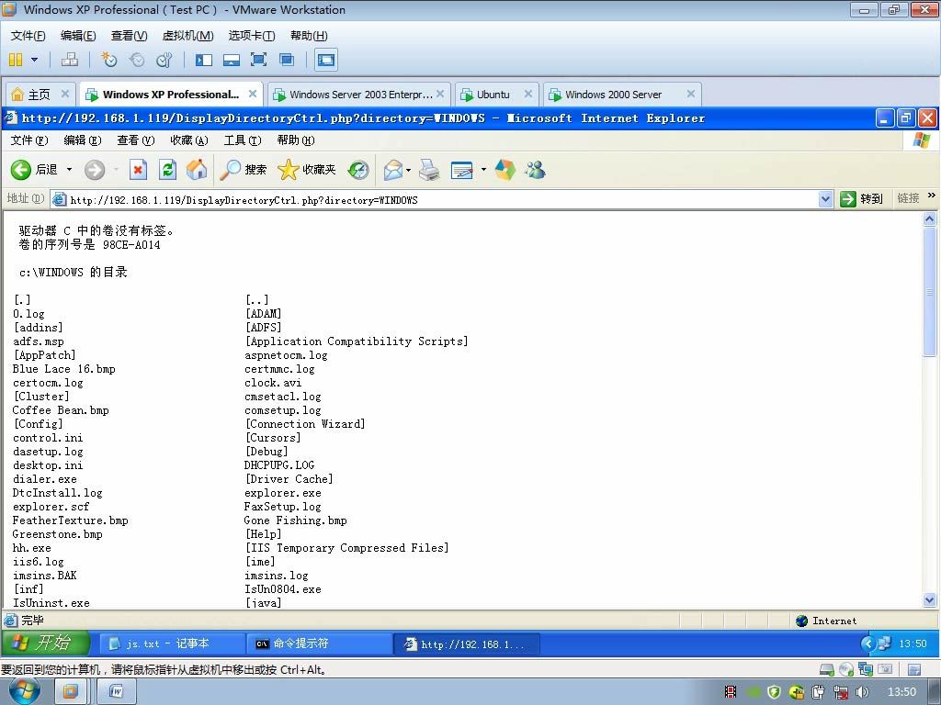Open Internet Explorer 收藏(A) menu
941x705 pixels.
click(x=189, y=140)
